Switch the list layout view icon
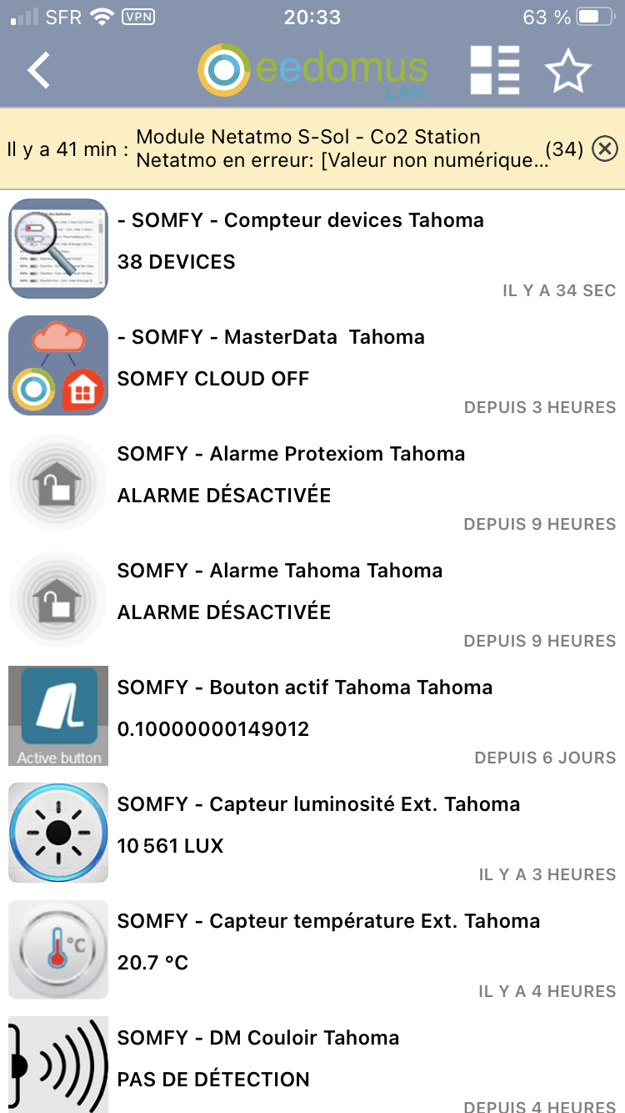 pos(495,70)
